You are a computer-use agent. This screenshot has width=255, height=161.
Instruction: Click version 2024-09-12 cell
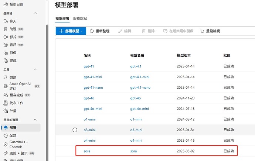[186, 119]
